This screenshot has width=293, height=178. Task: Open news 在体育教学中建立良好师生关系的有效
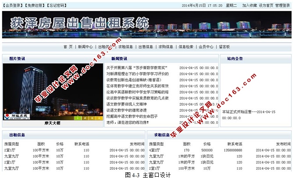point(138,86)
